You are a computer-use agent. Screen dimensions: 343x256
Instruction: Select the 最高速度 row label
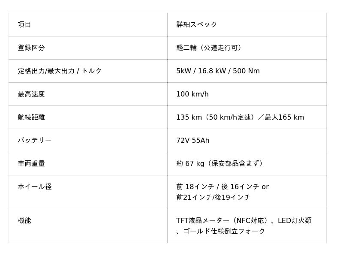31,94
